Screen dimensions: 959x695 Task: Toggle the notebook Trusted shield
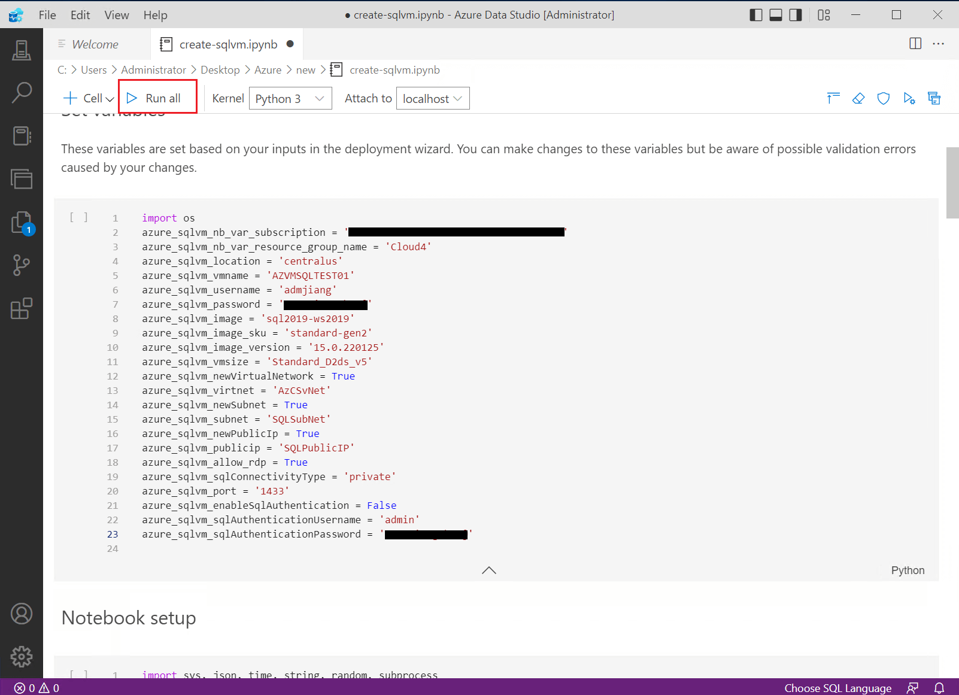tap(884, 98)
